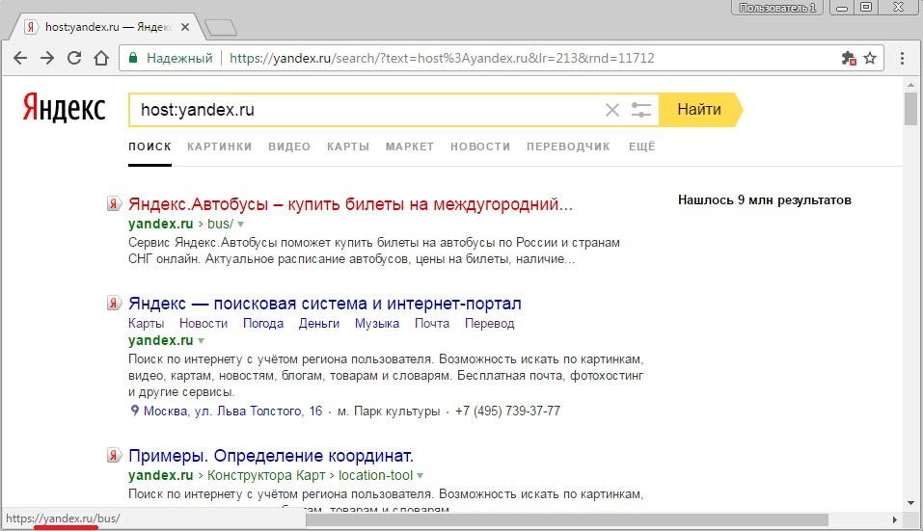Click the vertical scrollbar up arrow

click(x=910, y=85)
